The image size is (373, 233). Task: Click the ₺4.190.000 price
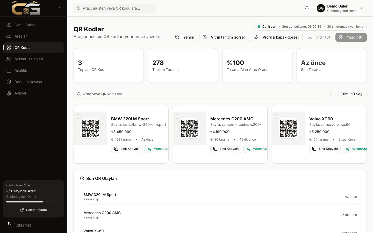220,132
